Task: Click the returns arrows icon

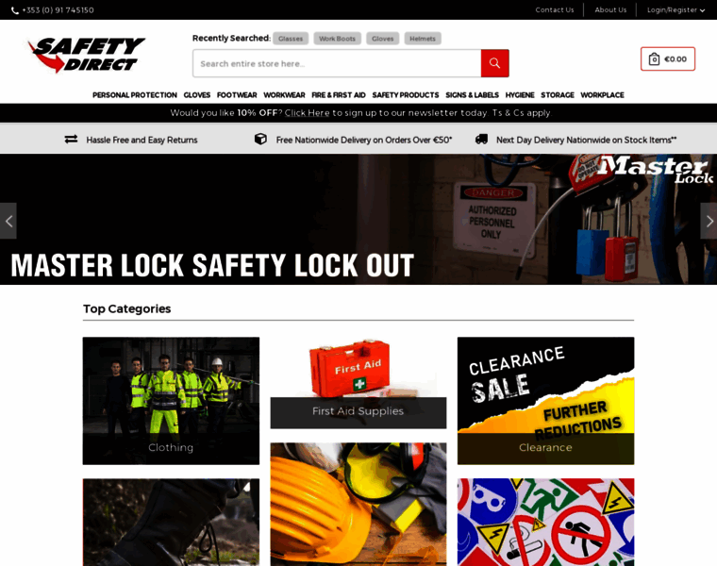Action: pos(71,139)
